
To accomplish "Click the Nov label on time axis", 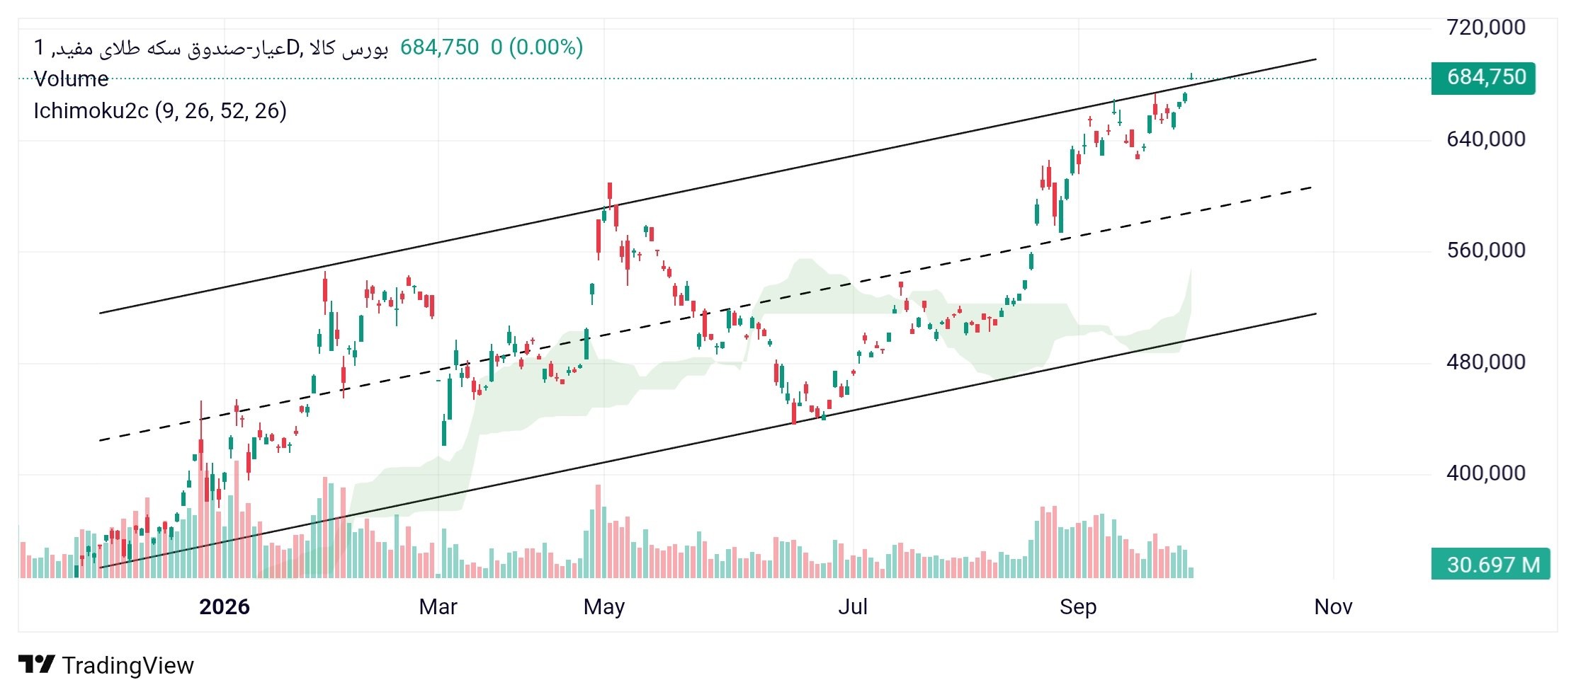I will coord(1333,606).
